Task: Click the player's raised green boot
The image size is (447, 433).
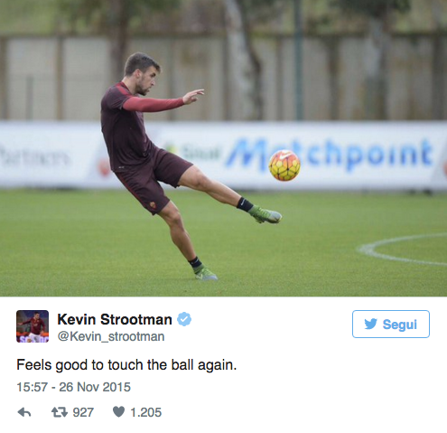Action: pyautogui.click(x=265, y=214)
